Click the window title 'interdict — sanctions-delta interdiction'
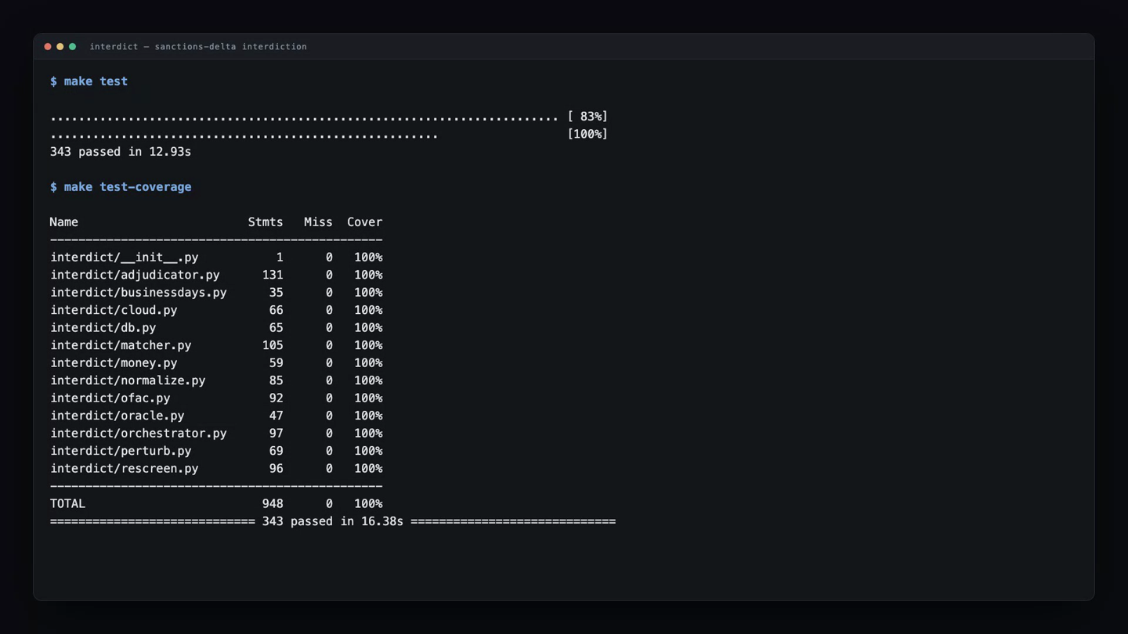1128x634 pixels. point(198,47)
